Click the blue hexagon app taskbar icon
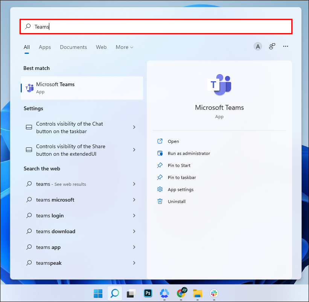The height and width of the screenshot is (302, 309). [x=164, y=293]
